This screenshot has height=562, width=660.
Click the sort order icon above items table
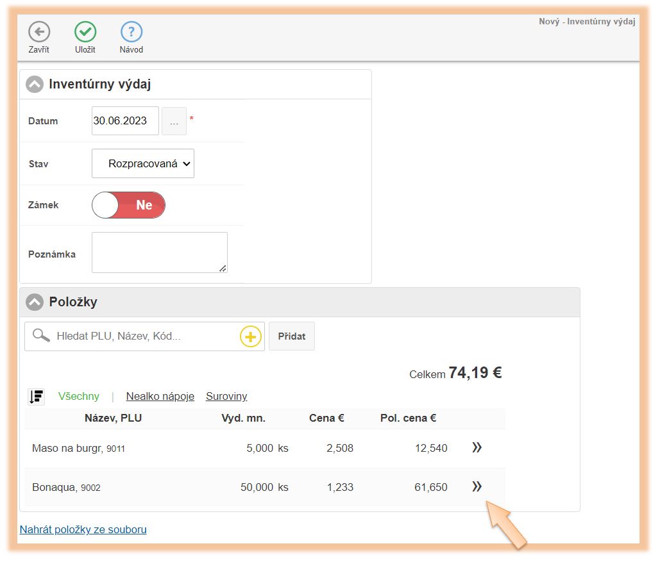36,397
